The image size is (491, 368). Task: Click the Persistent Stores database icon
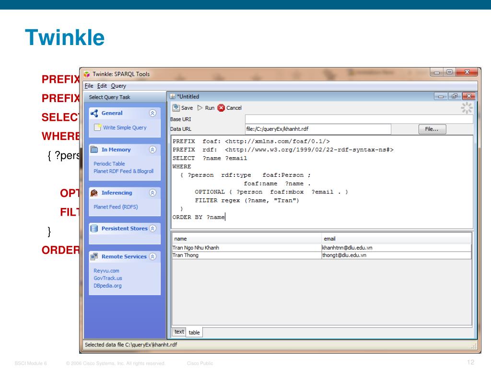(x=94, y=229)
